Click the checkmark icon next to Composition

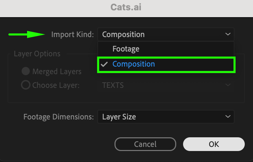[x=105, y=64]
